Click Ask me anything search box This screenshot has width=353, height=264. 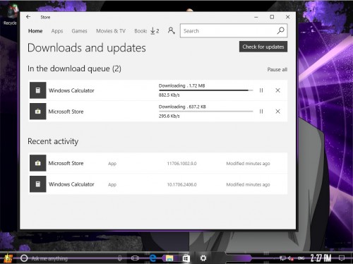click(73, 258)
